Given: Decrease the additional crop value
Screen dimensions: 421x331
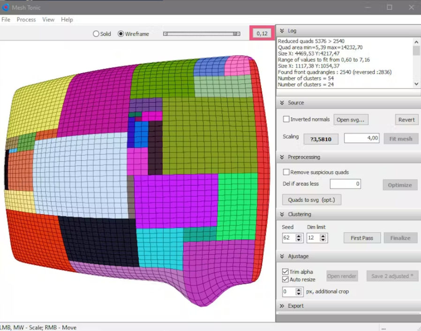Looking at the screenshot, I should [299, 293].
